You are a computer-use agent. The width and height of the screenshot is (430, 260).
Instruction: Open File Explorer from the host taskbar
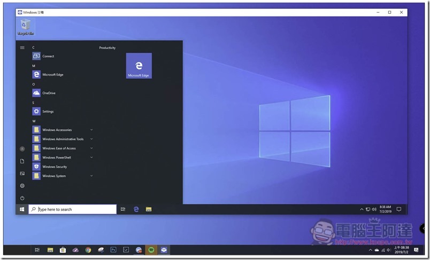(50, 250)
